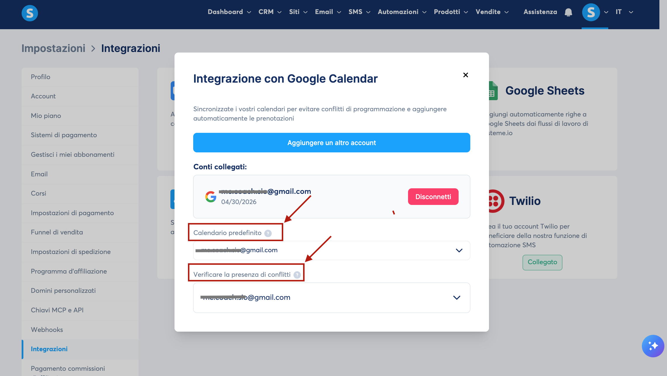Screen dimensions: 667x376
Task: Expand the Email menu in the top bar
Action: [x=328, y=12]
